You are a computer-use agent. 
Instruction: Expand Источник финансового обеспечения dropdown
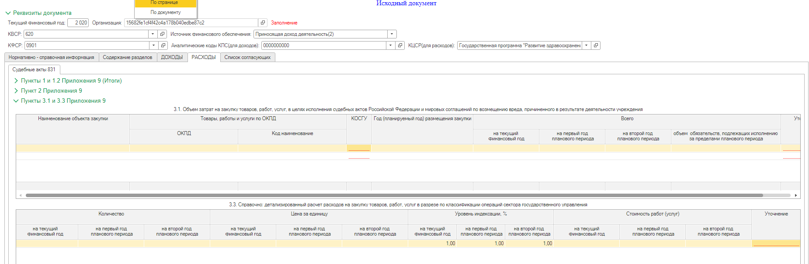click(x=392, y=34)
